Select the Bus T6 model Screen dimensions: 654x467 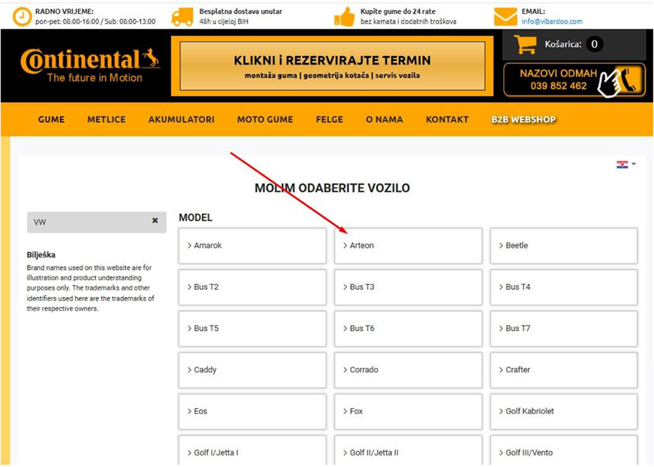pos(408,328)
